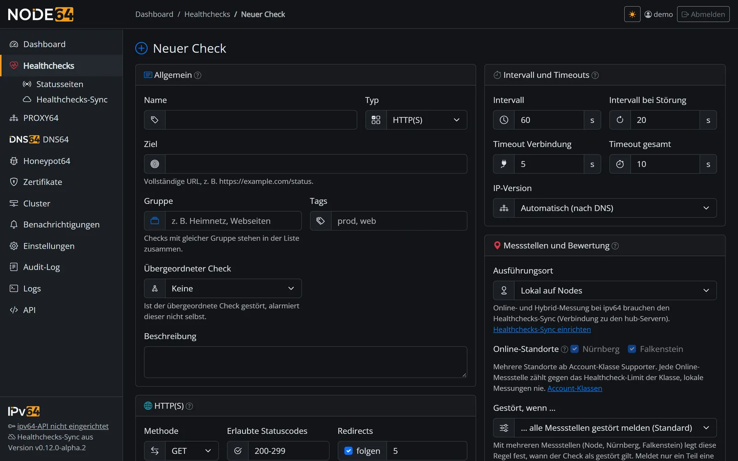
Task: Uncheck the Nürnberg location checkbox
Action: point(575,349)
